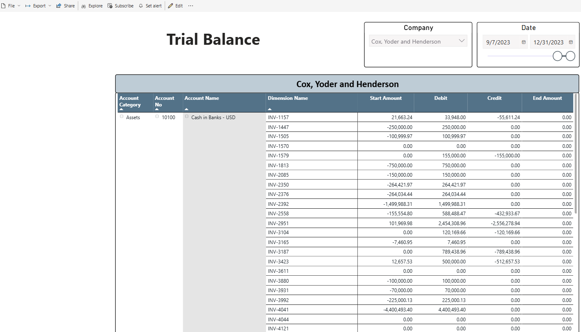Click the Set alert bell icon
This screenshot has width=581, height=332.
[x=141, y=6]
